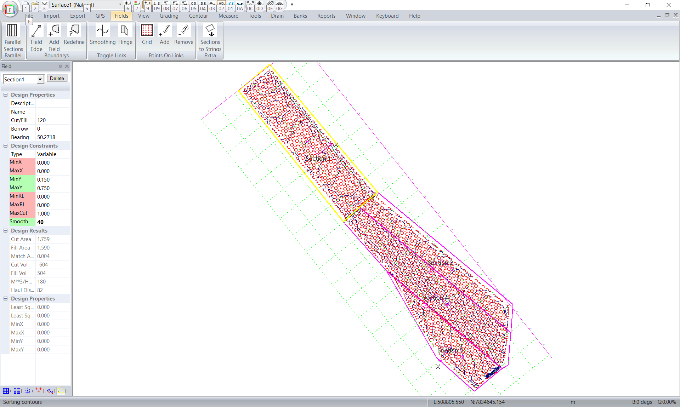Collapse the Design Constraints group
This screenshot has height=407, width=680.
[6, 146]
